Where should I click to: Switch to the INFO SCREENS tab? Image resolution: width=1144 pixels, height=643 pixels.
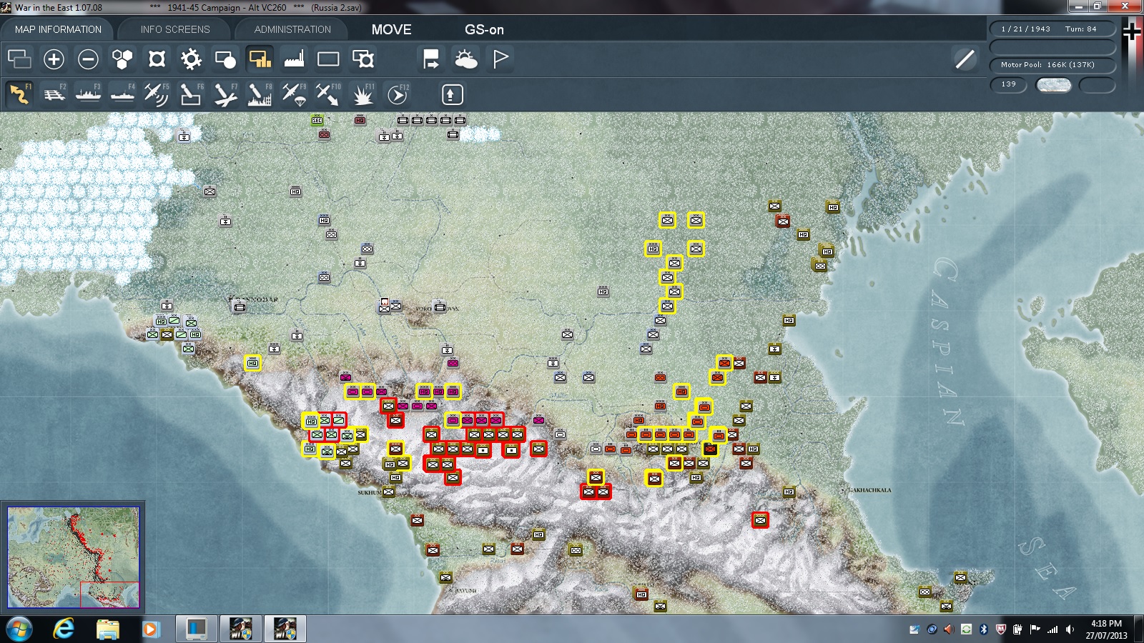[175, 29]
